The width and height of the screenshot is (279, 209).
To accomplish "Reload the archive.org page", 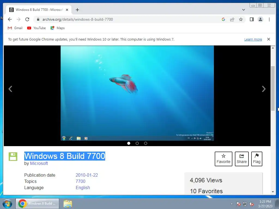I will tap(27, 19).
